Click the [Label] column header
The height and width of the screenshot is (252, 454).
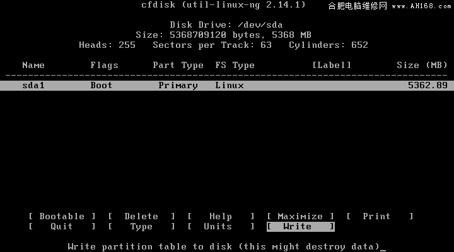point(332,65)
